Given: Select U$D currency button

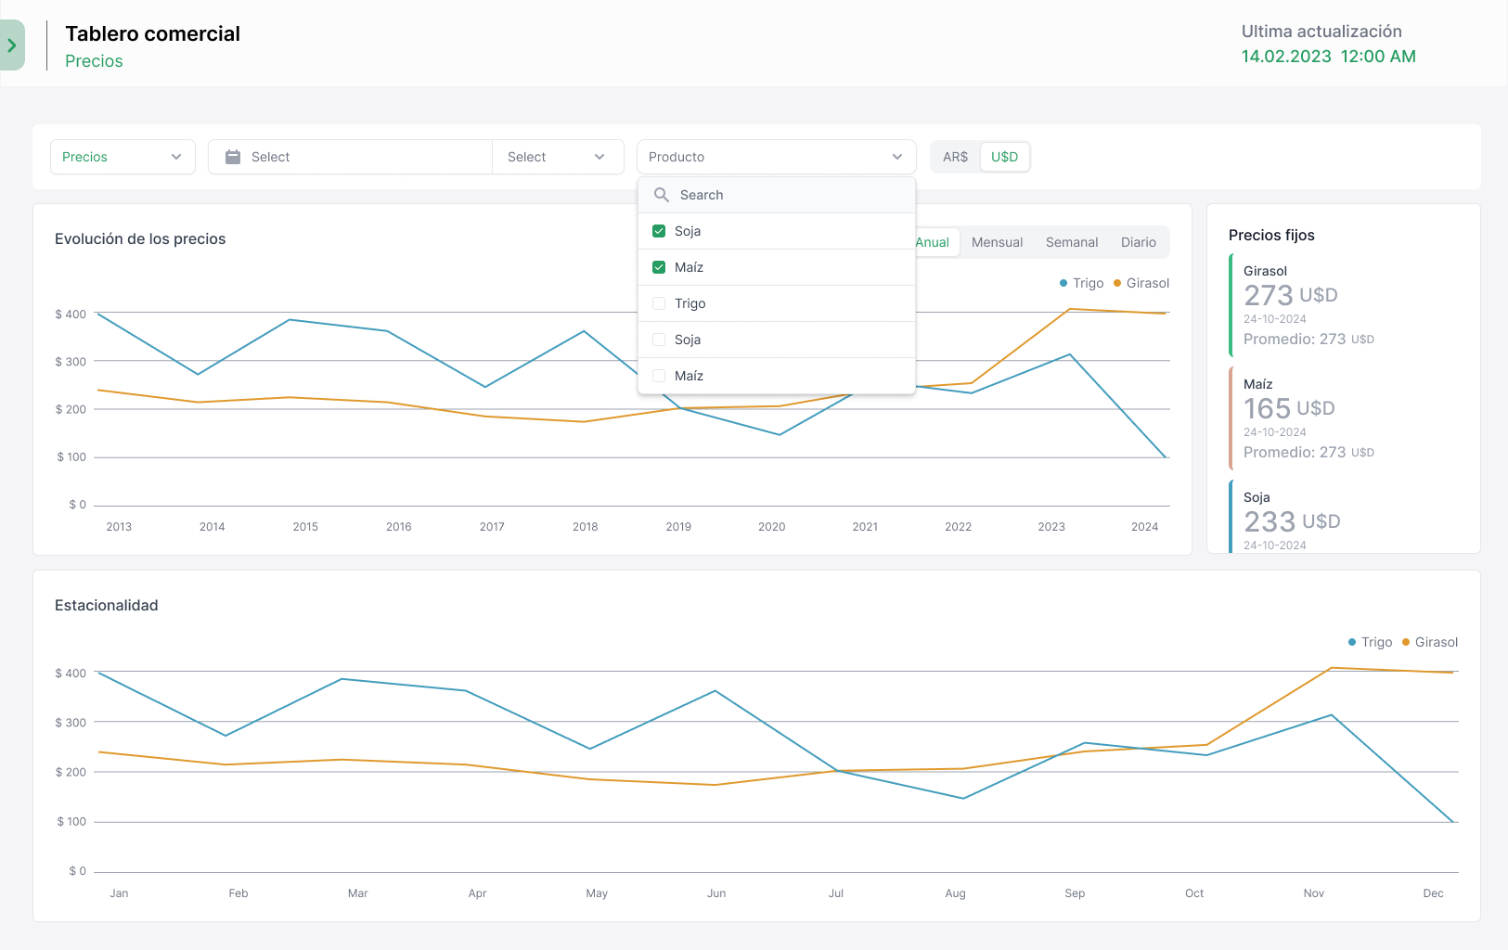Looking at the screenshot, I should [1004, 157].
